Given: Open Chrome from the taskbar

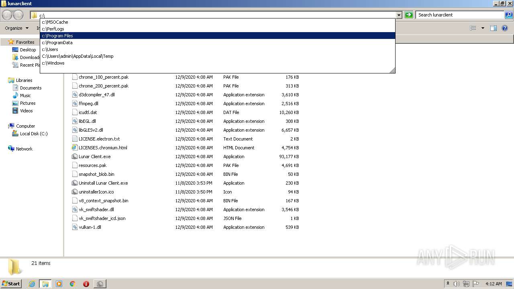Looking at the screenshot, I should tap(73, 284).
